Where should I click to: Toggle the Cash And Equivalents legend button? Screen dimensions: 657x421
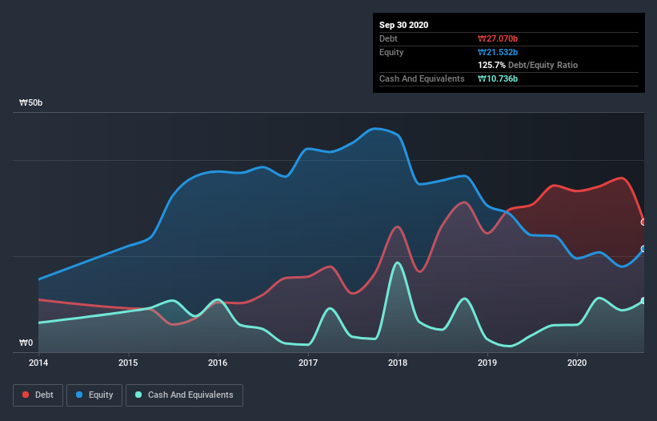tap(184, 395)
